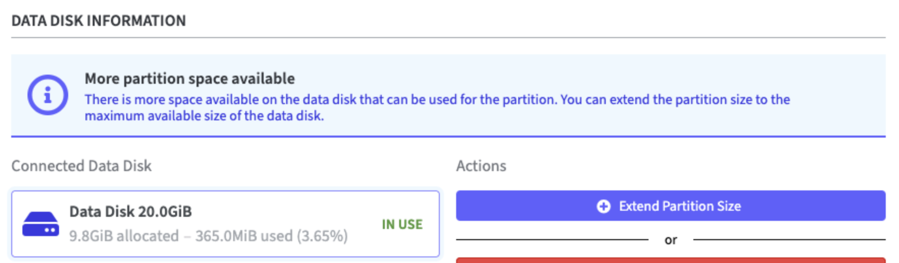The image size is (899, 263).
Task: Click the line under DATA DISK INFORMATION
Action: 448,38
